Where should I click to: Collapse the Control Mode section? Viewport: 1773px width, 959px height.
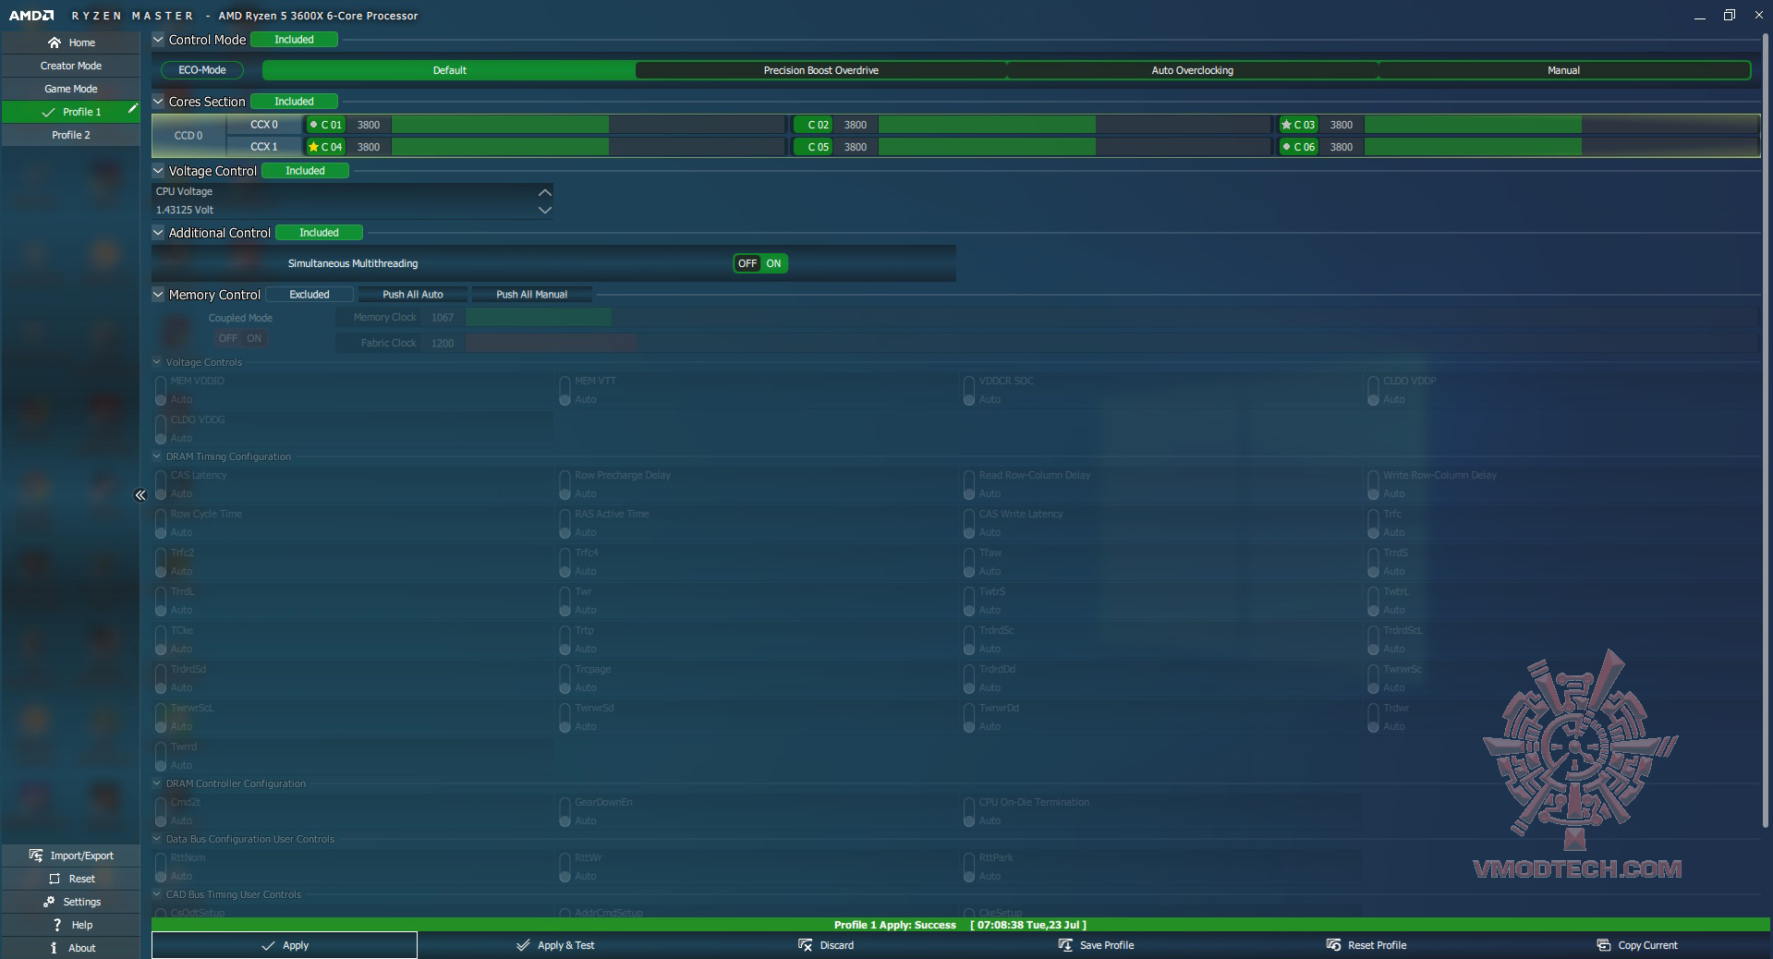[158, 40]
